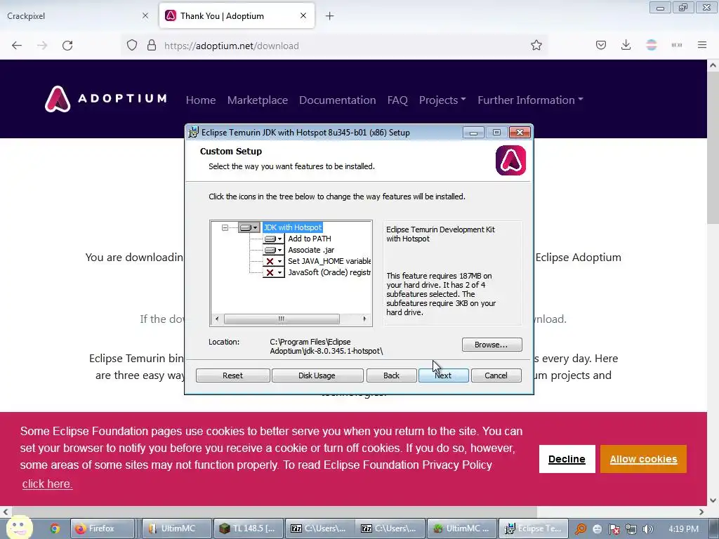This screenshot has height=539, width=719.
Task: Click the Reset button
Action: click(232, 375)
